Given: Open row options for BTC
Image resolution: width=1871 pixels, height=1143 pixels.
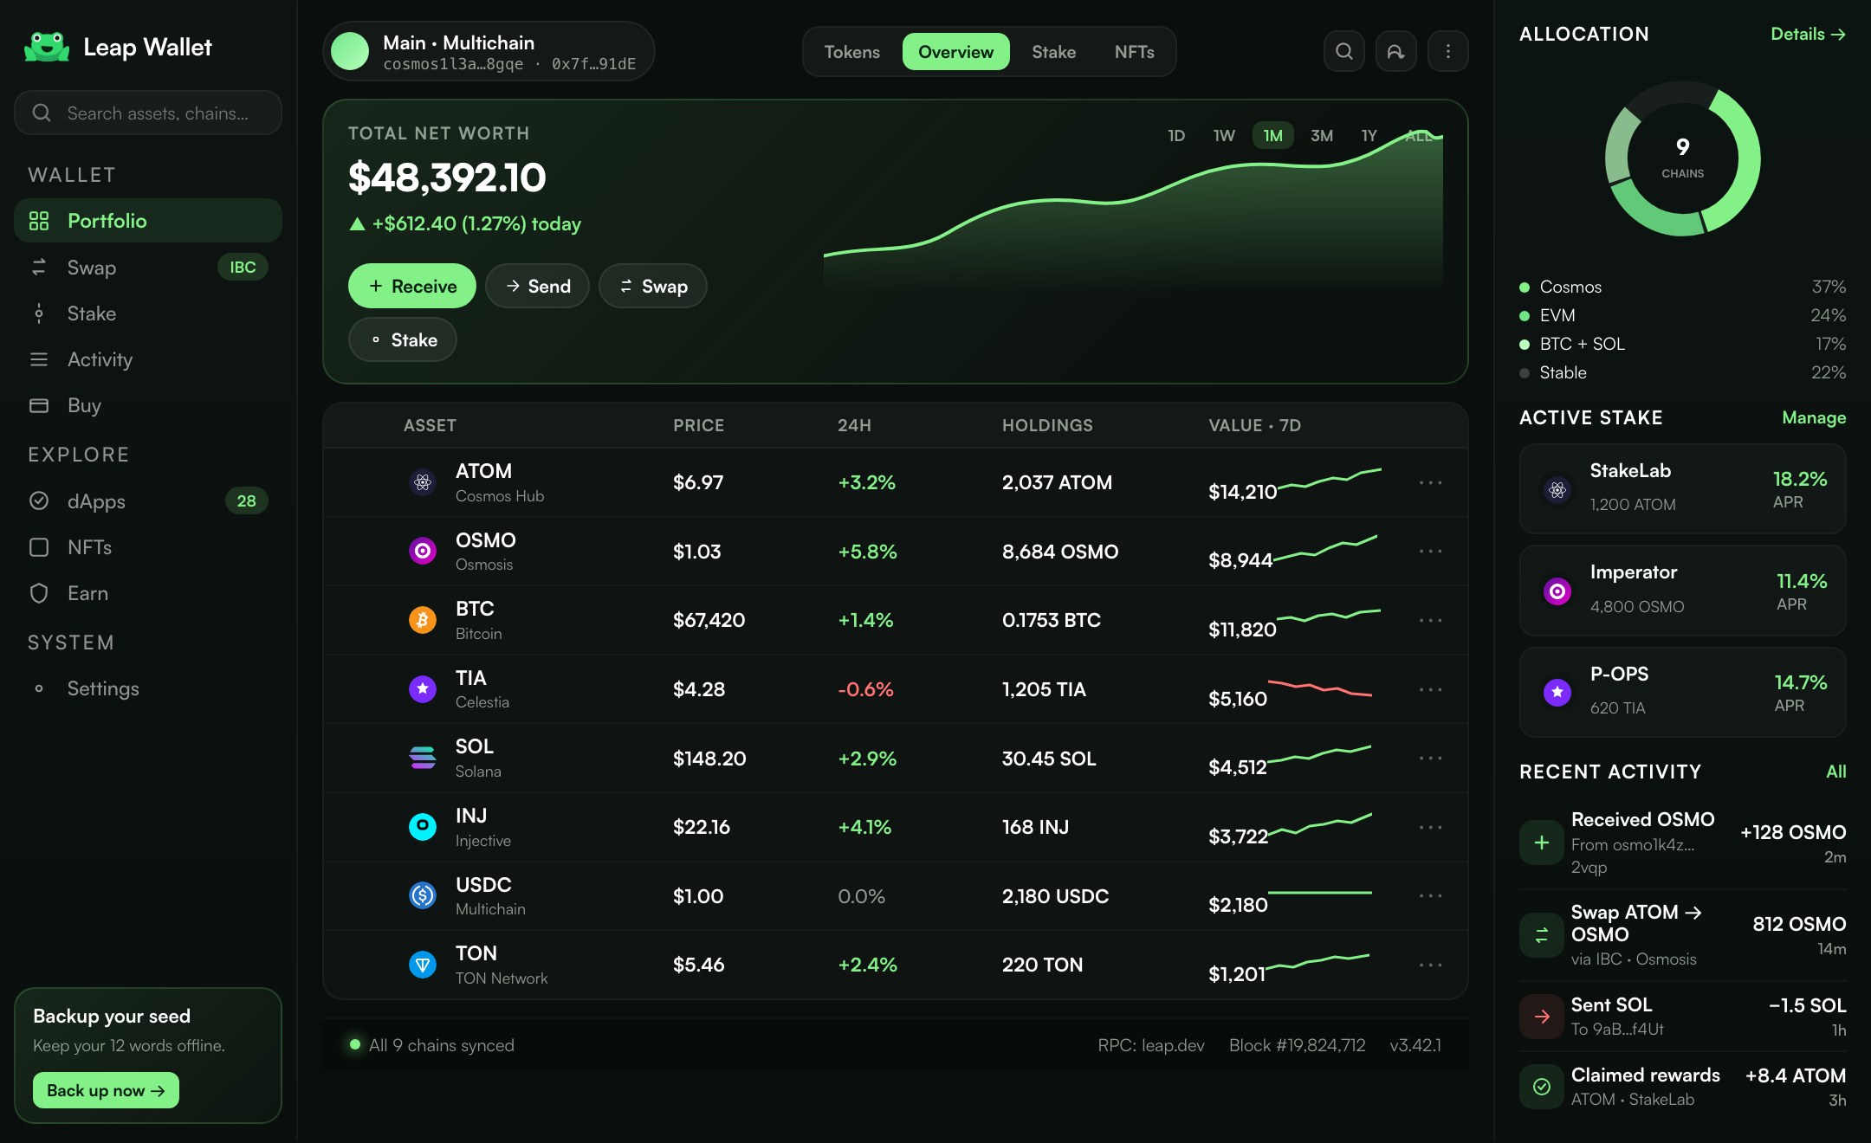Looking at the screenshot, I should [x=1431, y=620].
